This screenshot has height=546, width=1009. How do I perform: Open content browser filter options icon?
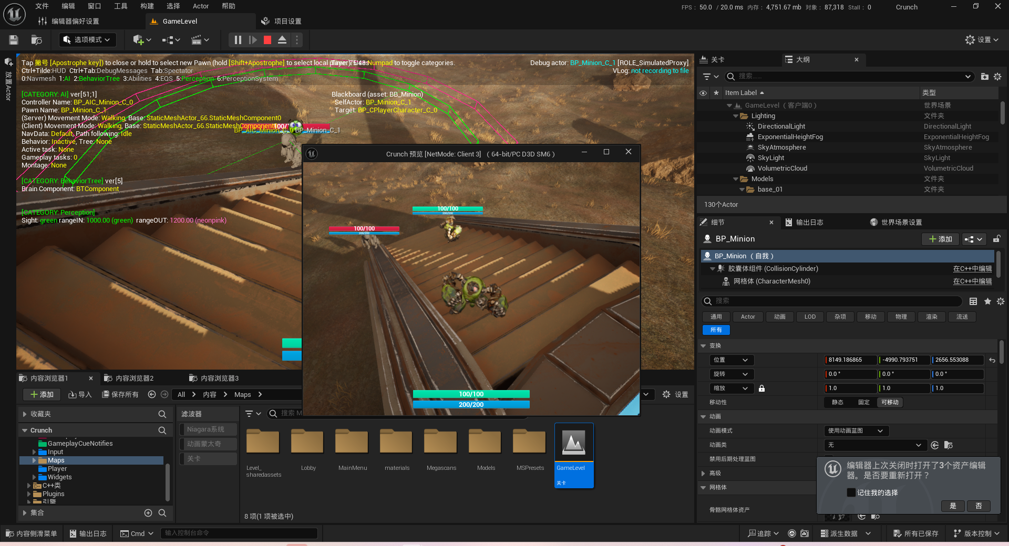[x=253, y=414]
